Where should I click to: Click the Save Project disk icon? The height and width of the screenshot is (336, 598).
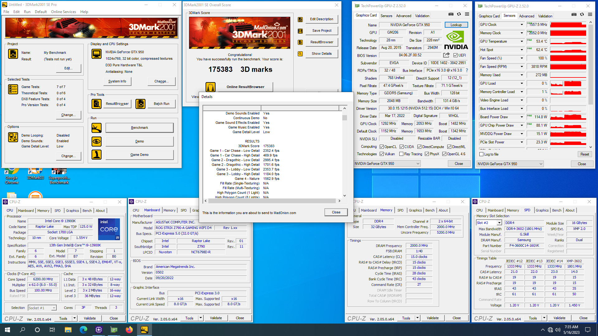pos(300,31)
